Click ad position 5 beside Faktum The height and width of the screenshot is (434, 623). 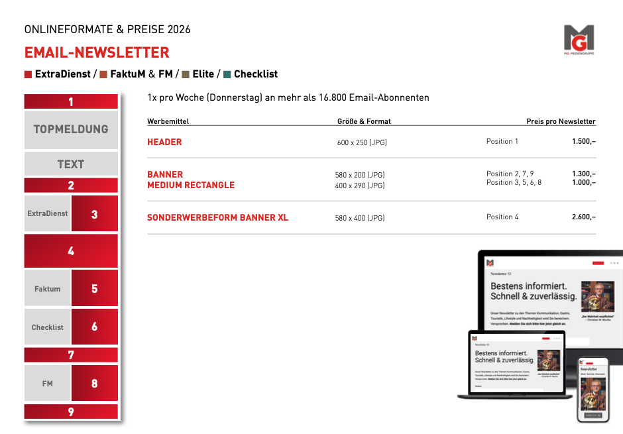[95, 288]
